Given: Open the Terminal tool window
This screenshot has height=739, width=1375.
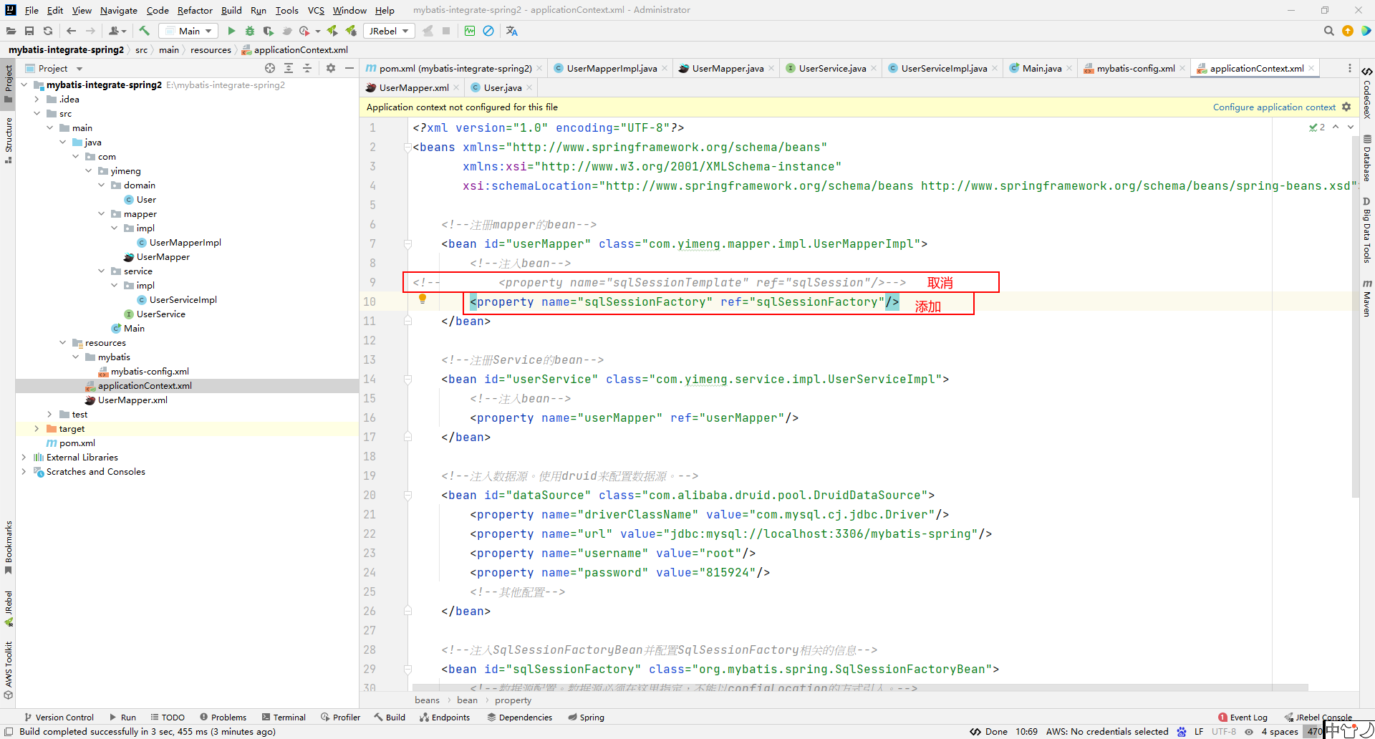Looking at the screenshot, I should pos(284,717).
